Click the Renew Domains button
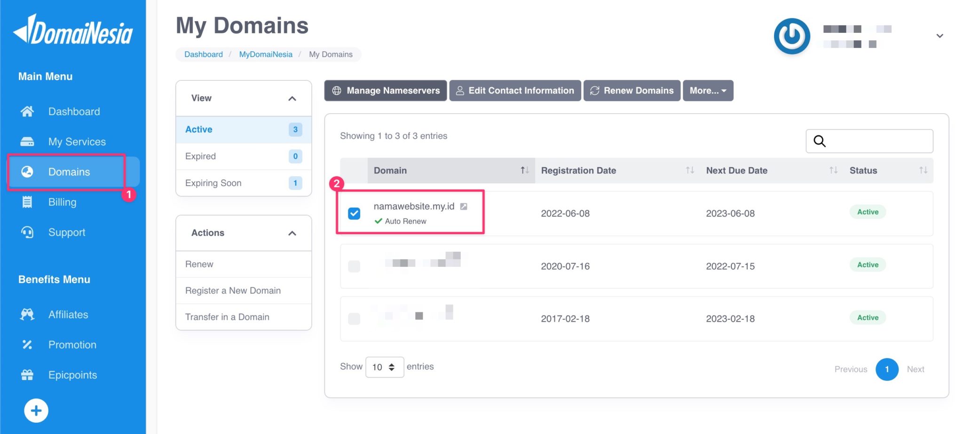 631,90
